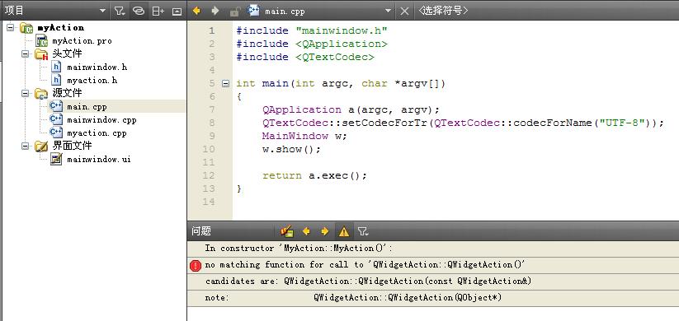Toggle synchronize with editor link icon
Screen dimensions: 679x321
tap(138, 11)
